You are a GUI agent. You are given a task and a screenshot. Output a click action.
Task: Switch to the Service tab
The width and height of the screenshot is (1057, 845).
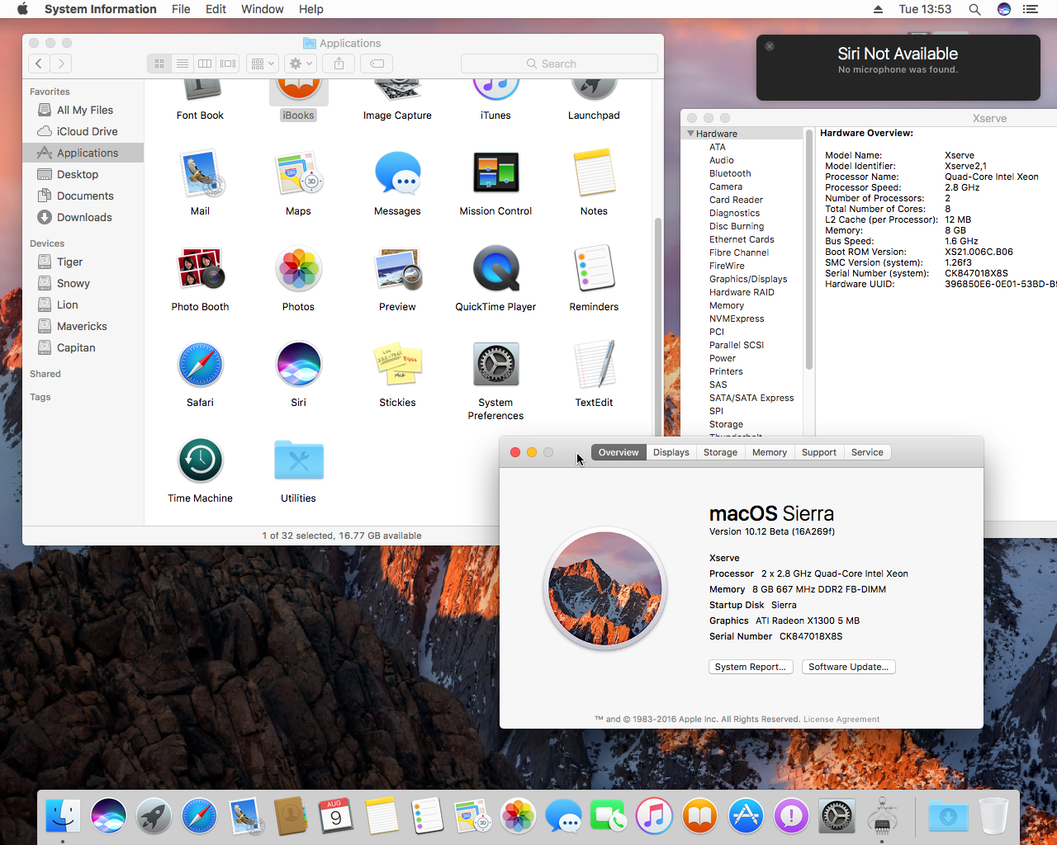point(867,452)
